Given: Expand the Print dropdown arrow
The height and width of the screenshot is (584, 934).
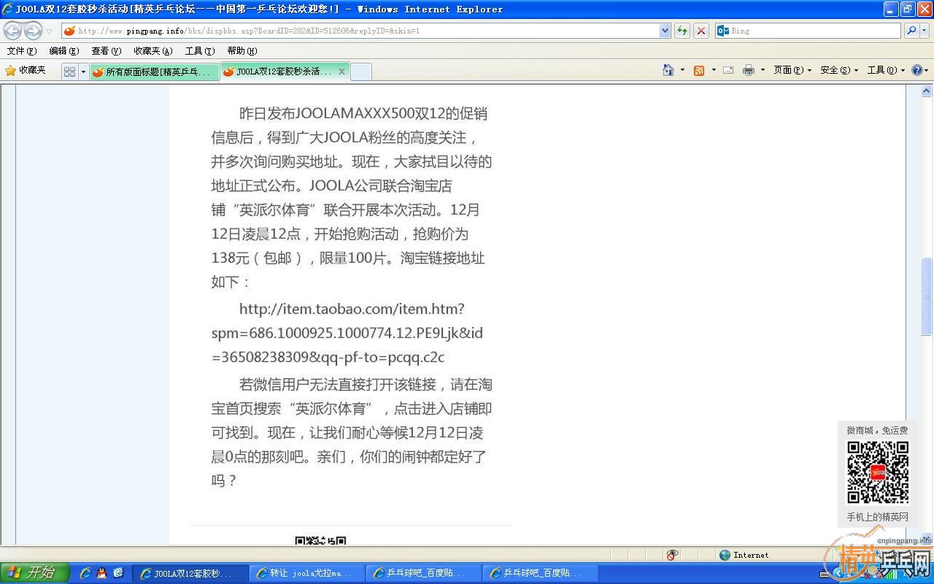Looking at the screenshot, I should pyautogui.click(x=763, y=70).
